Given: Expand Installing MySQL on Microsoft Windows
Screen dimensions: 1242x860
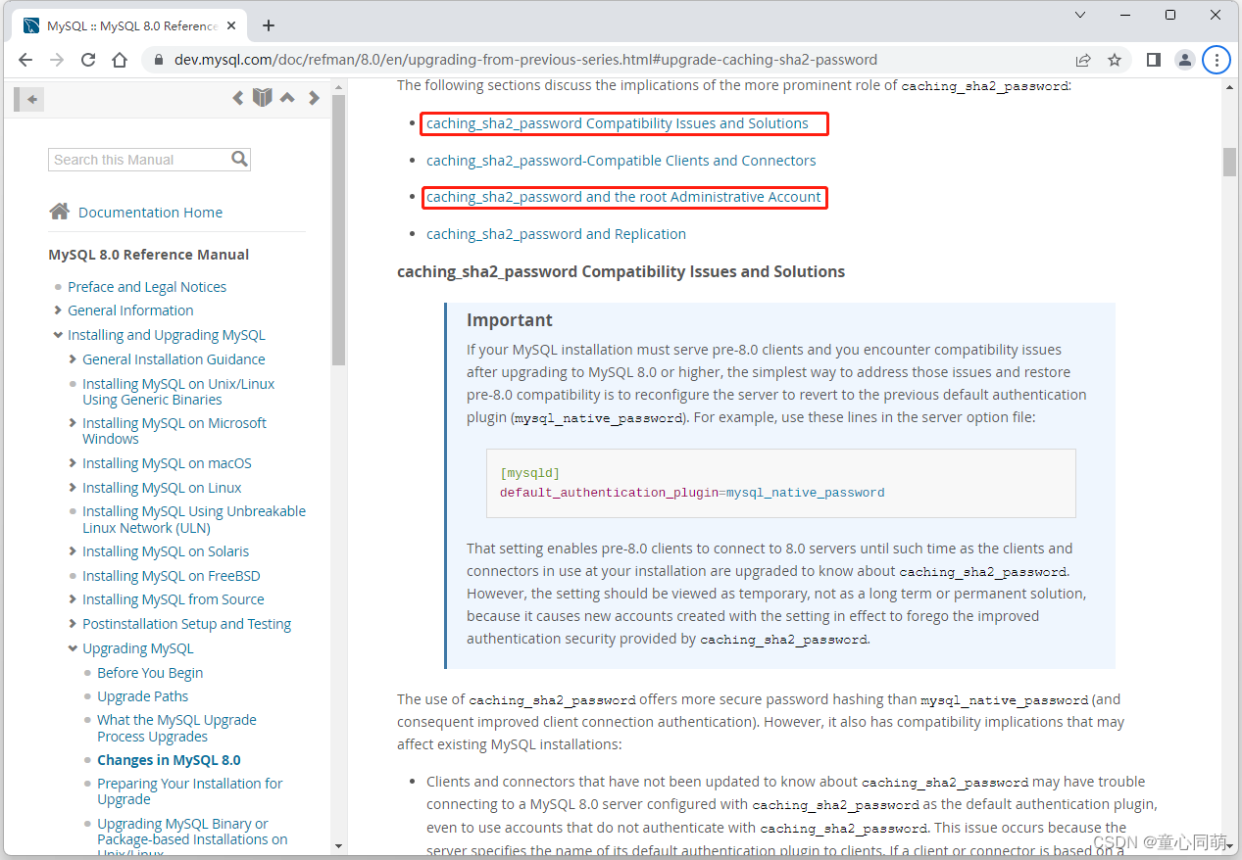Looking at the screenshot, I should coord(73,423).
